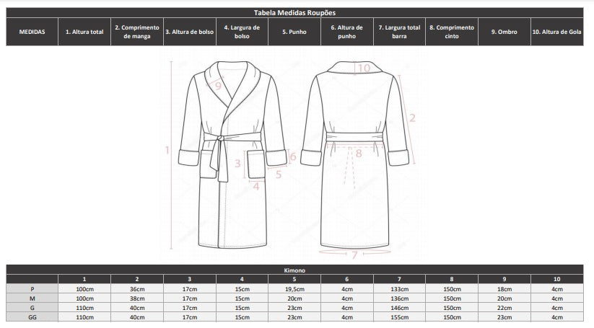Click the number 2 sleeve length marker

pos(412,118)
